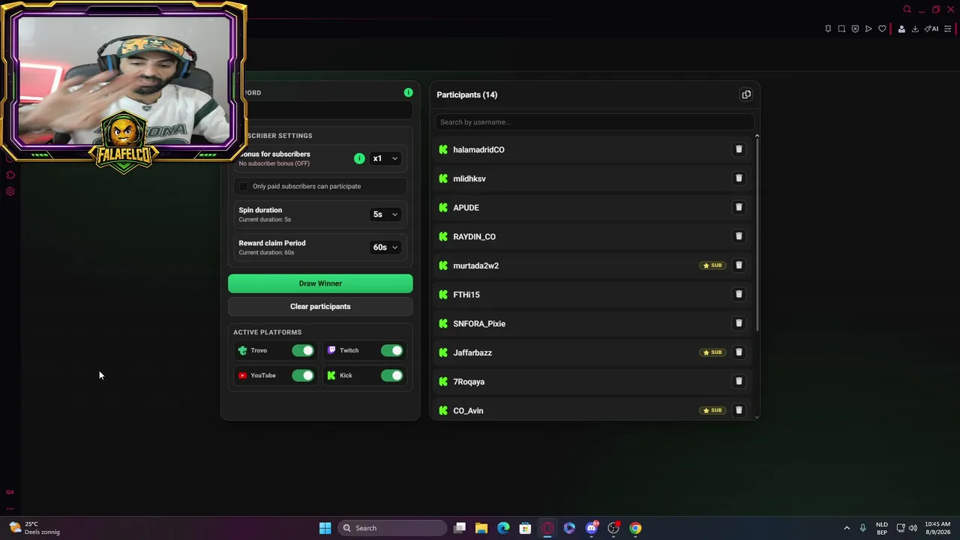Open Microsoft Edge from the taskbar
Screen dimensions: 960x540
click(503, 528)
